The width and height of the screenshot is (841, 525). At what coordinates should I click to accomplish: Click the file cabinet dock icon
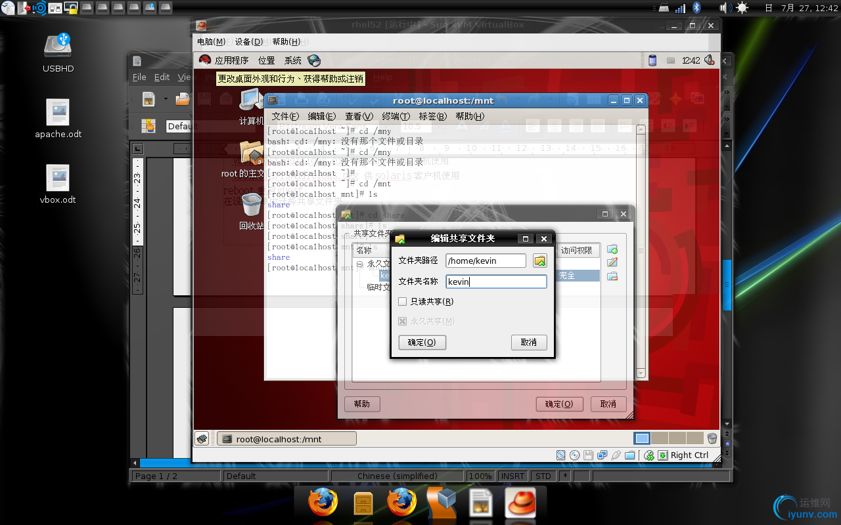pos(363,503)
